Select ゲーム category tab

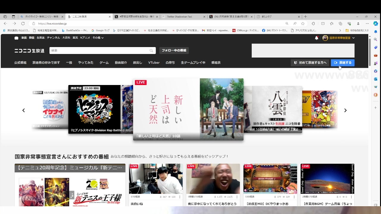pyautogui.click(x=104, y=63)
